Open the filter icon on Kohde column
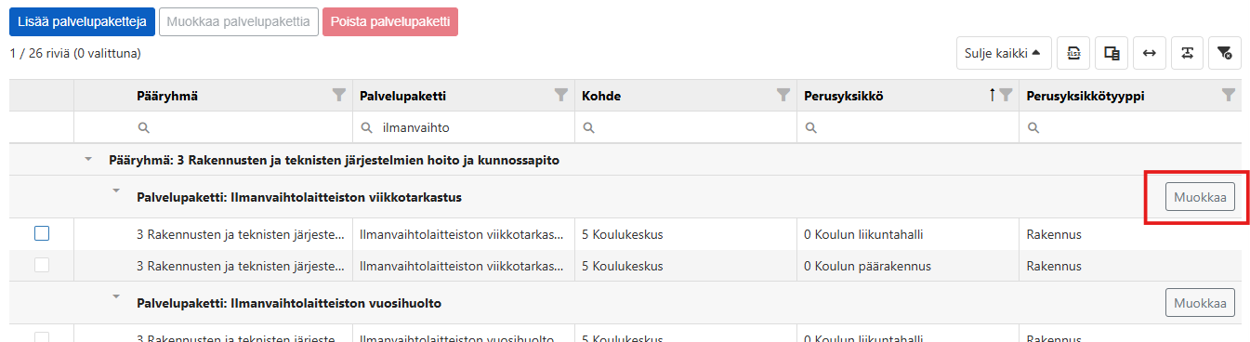The width and height of the screenshot is (1250, 342). (783, 95)
